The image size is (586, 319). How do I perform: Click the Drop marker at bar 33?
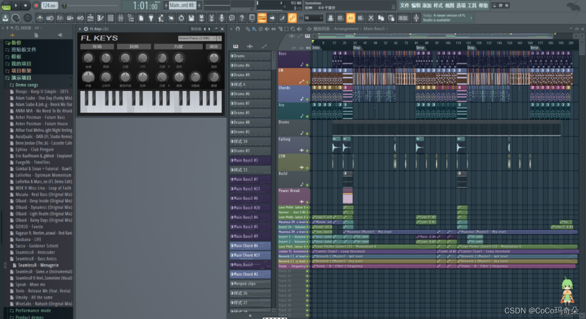[356, 47]
